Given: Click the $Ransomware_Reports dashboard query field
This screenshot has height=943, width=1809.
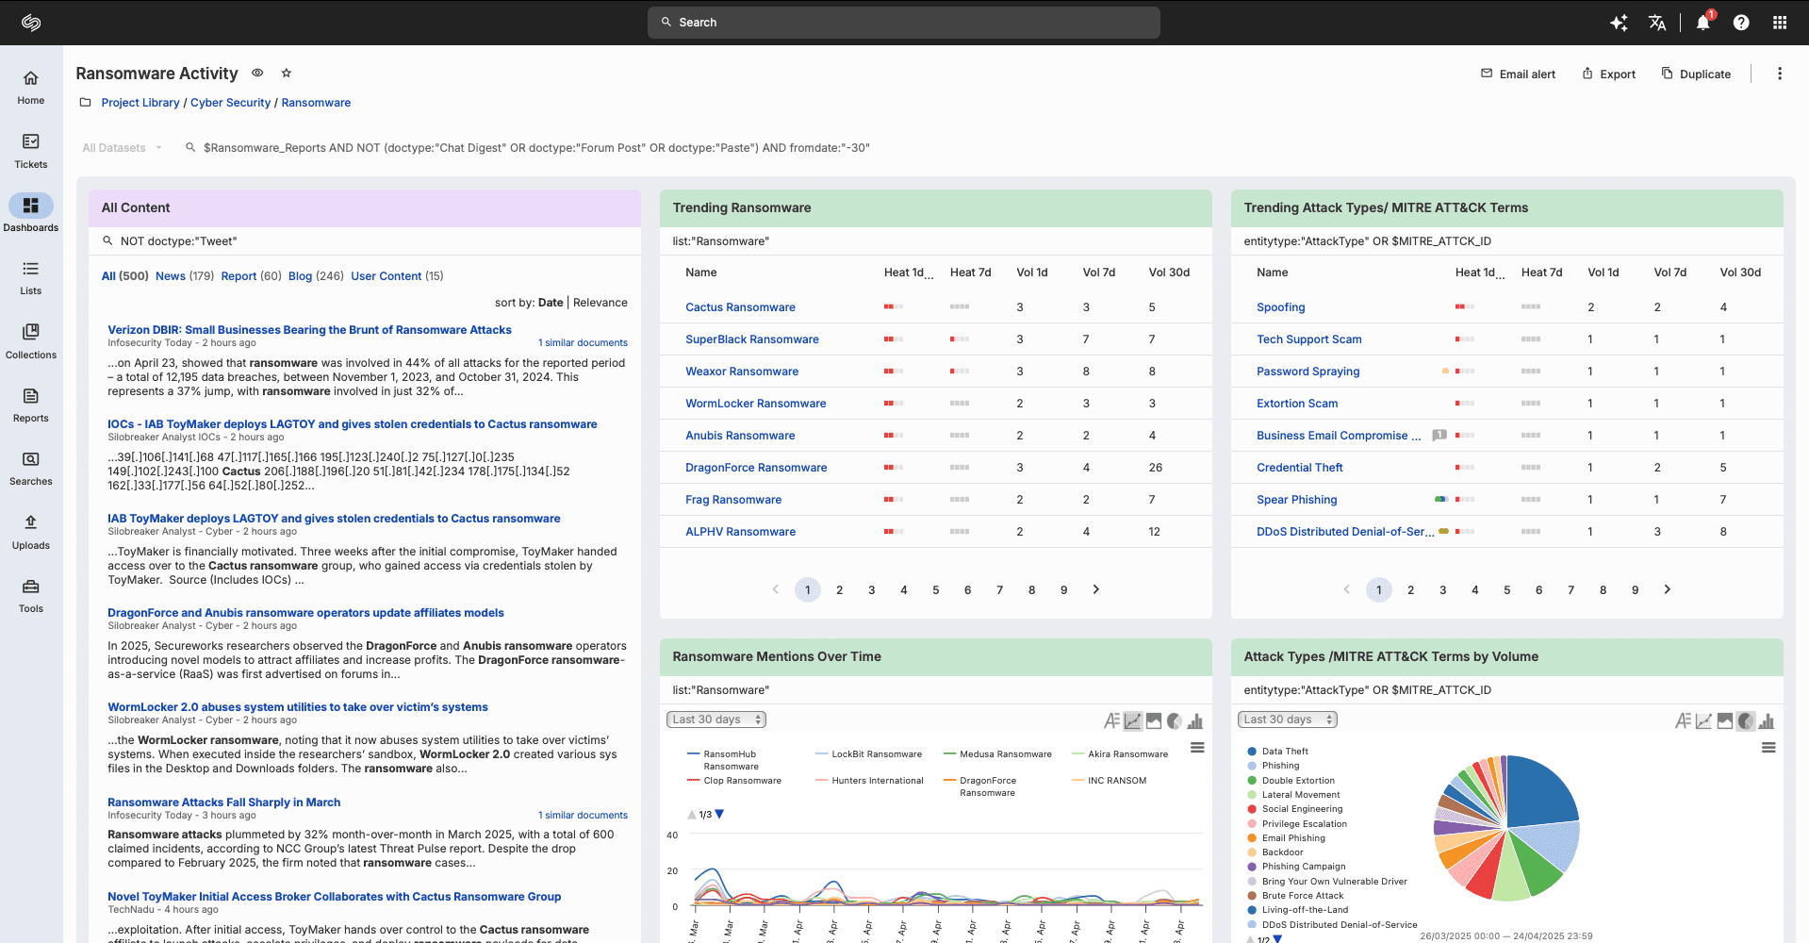Looking at the screenshot, I should pyautogui.click(x=536, y=148).
